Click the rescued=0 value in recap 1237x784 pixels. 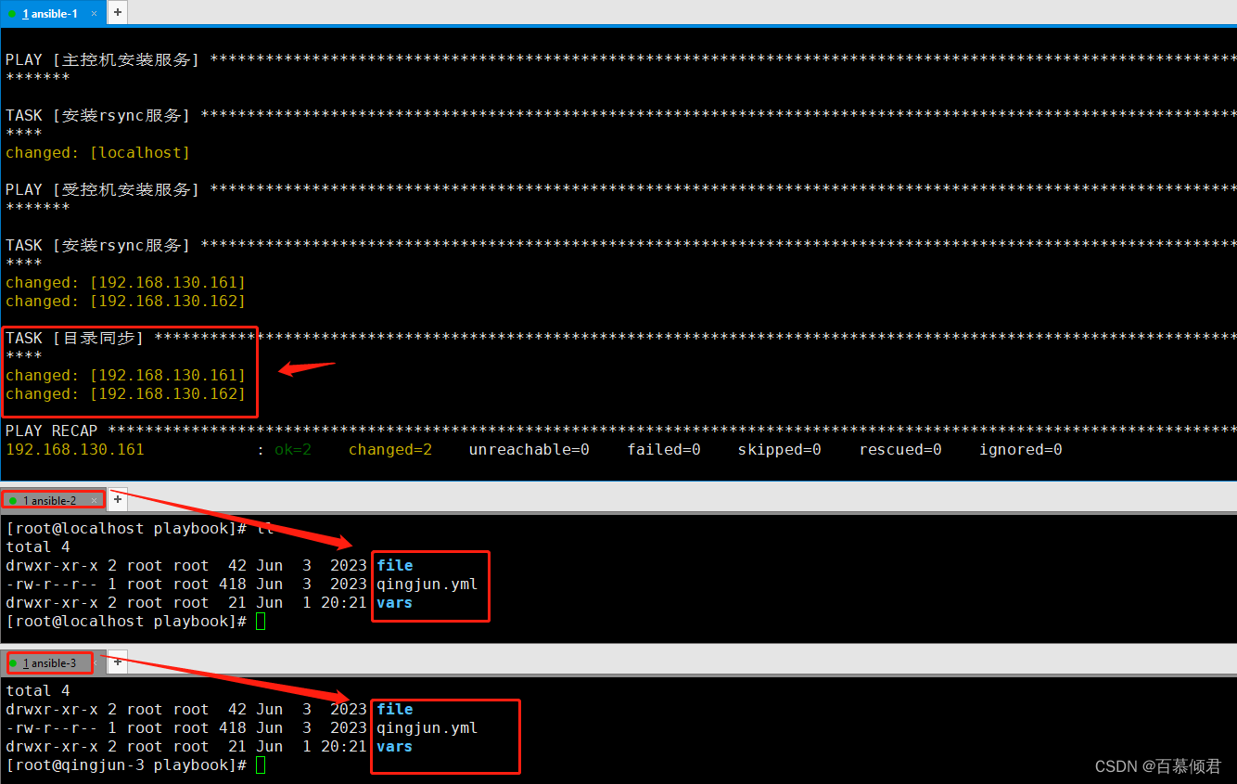point(900,450)
